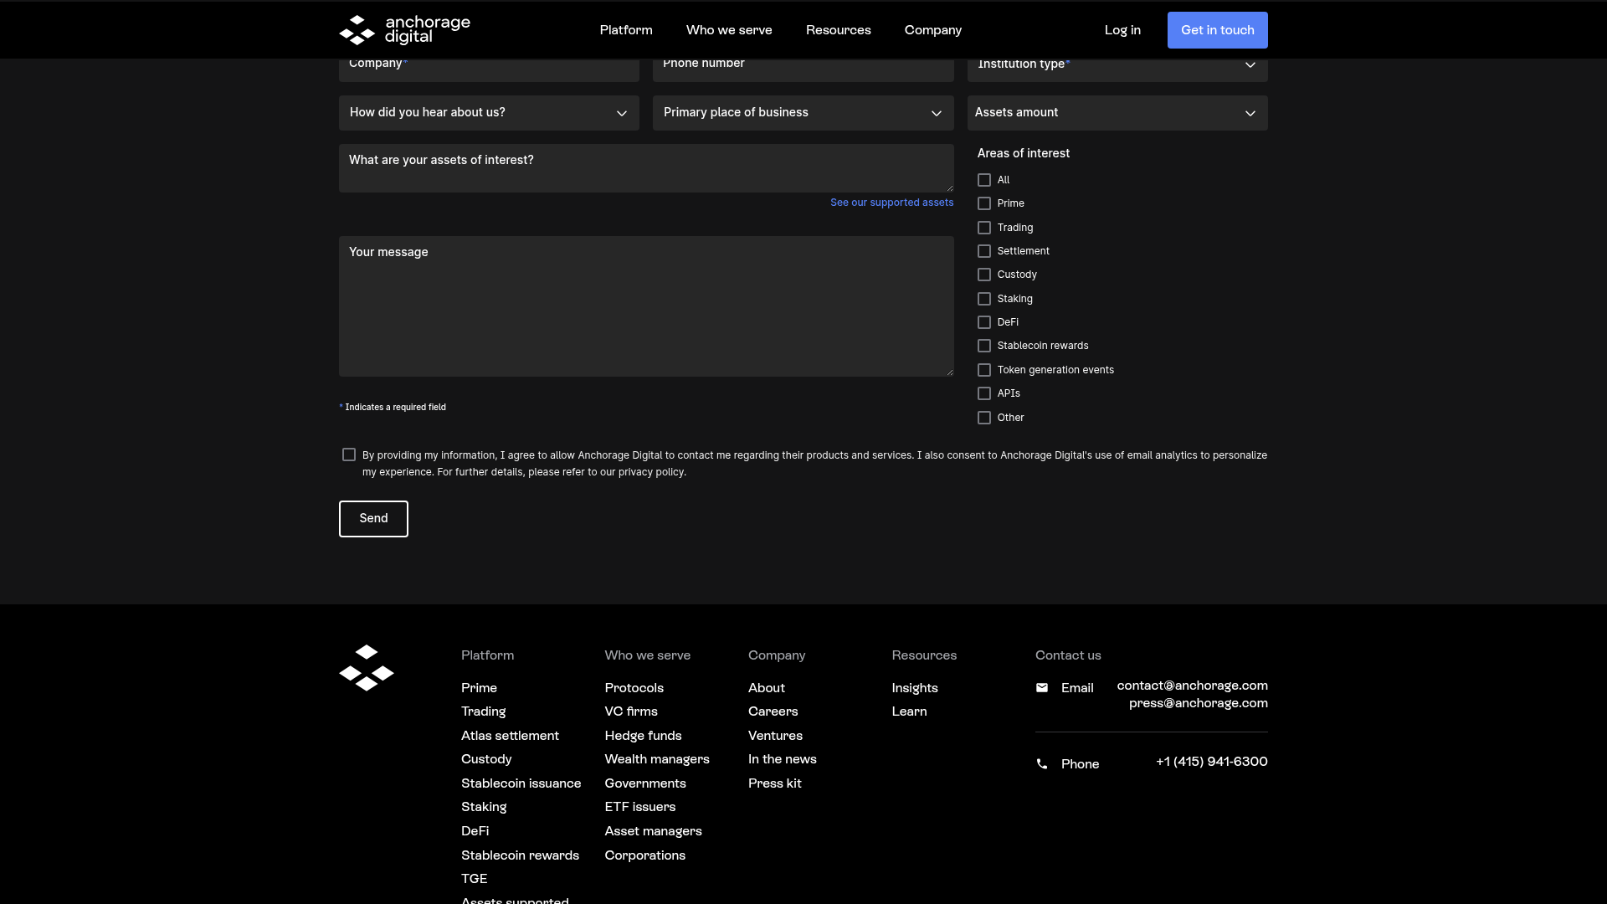Enable the APIs checkbox

pyautogui.click(x=984, y=393)
